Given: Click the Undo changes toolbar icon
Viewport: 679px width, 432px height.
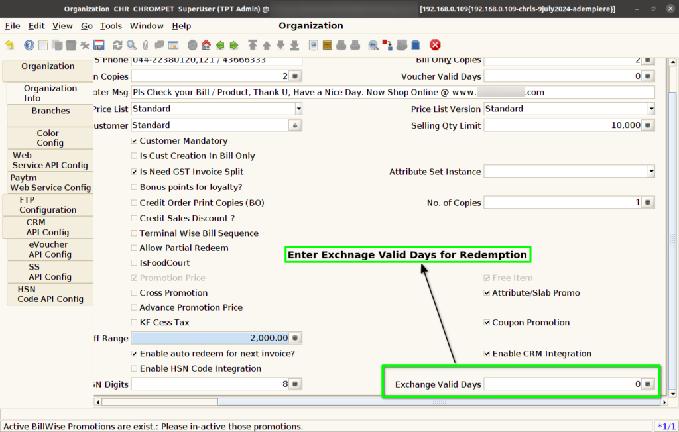Looking at the screenshot, I should [x=9, y=44].
